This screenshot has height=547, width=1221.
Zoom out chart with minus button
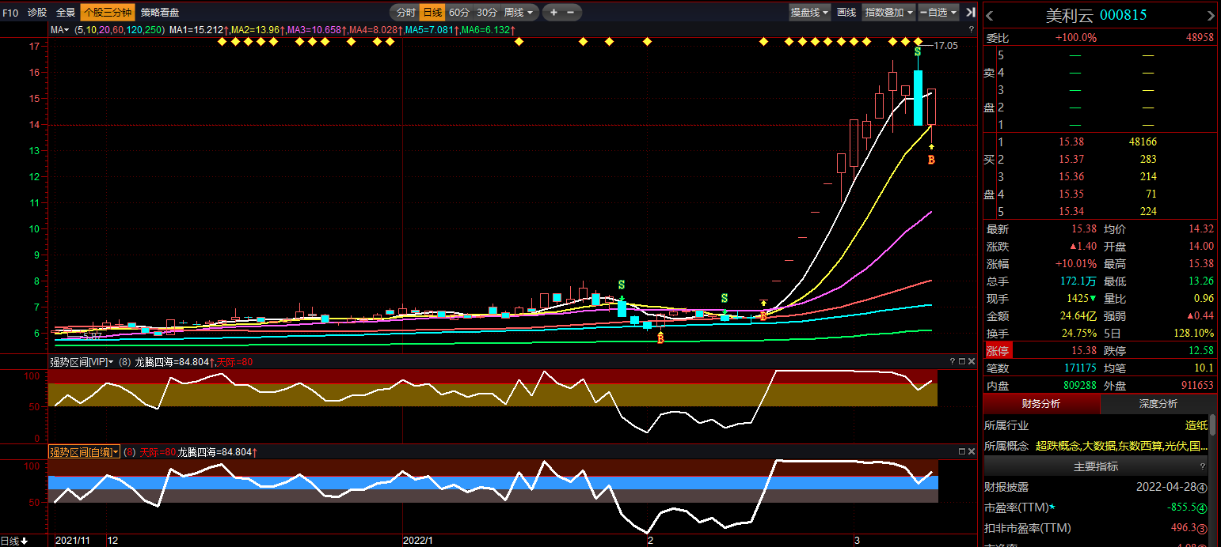[x=571, y=13]
